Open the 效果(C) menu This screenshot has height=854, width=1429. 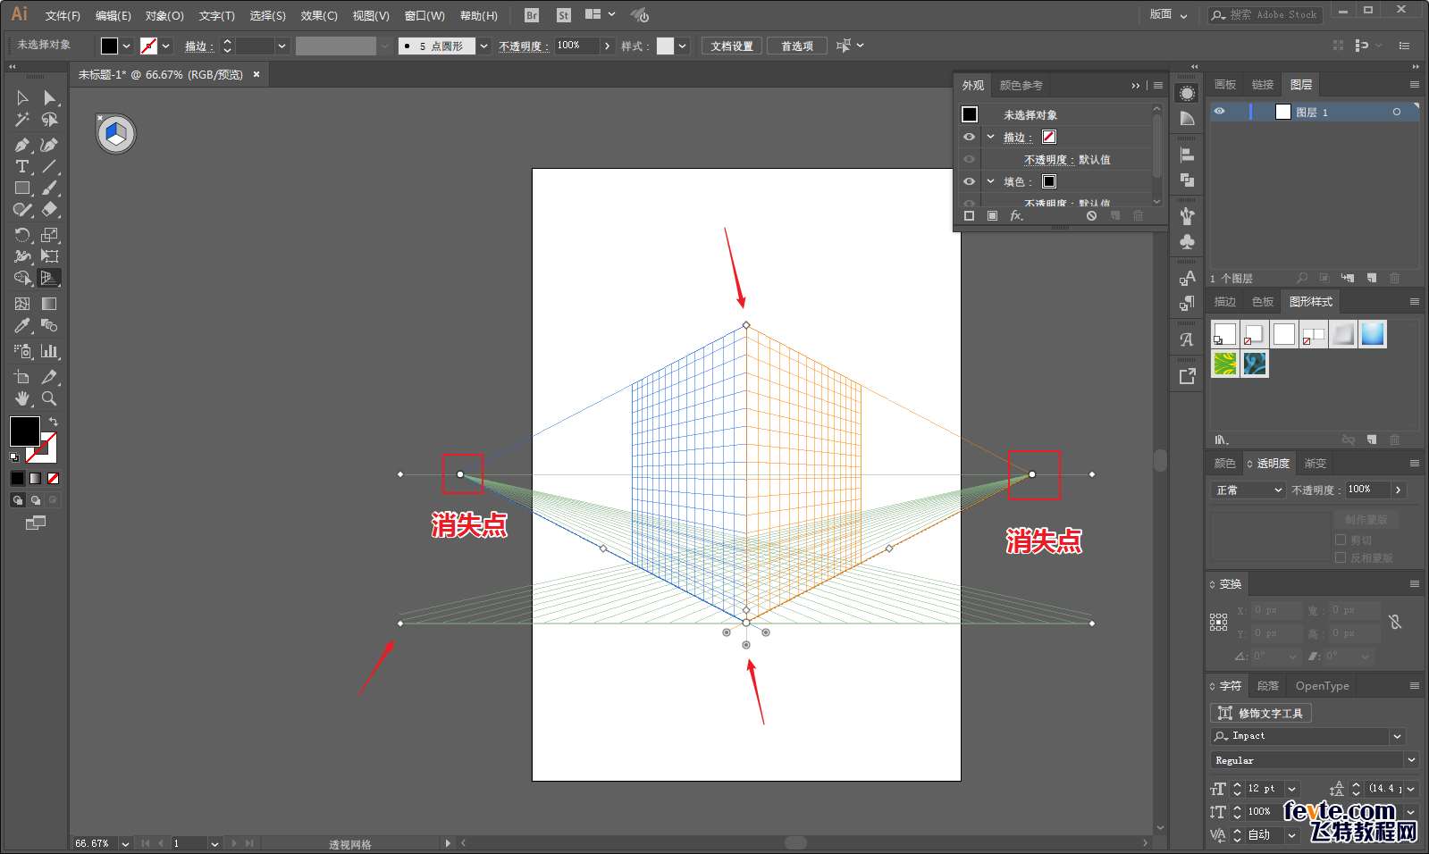318,16
